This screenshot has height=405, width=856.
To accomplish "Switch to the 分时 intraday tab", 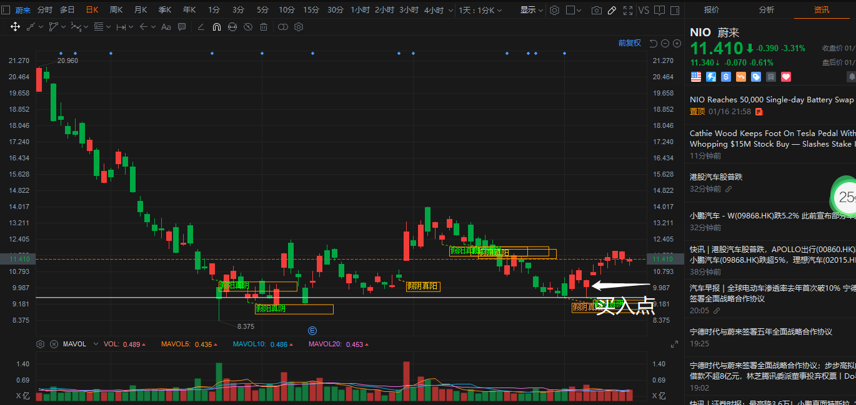I will click(x=45, y=10).
